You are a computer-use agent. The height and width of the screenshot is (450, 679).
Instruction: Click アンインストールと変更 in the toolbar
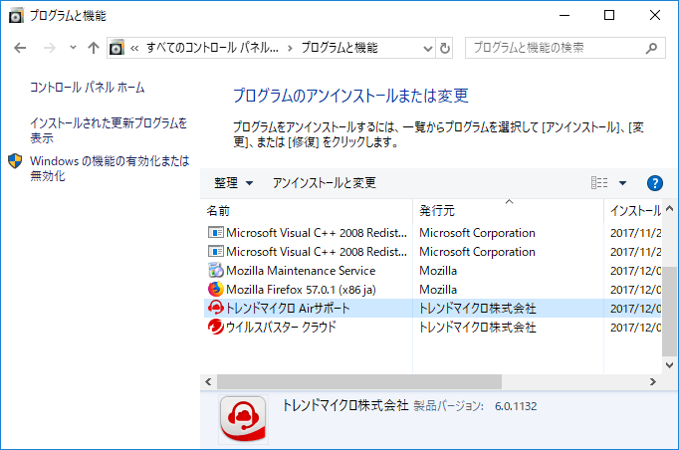[x=324, y=183]
